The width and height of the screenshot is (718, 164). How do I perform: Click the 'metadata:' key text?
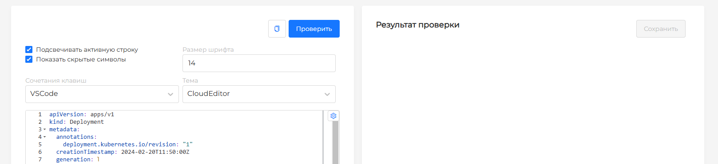pyautogui.click(x=64, y=130)
